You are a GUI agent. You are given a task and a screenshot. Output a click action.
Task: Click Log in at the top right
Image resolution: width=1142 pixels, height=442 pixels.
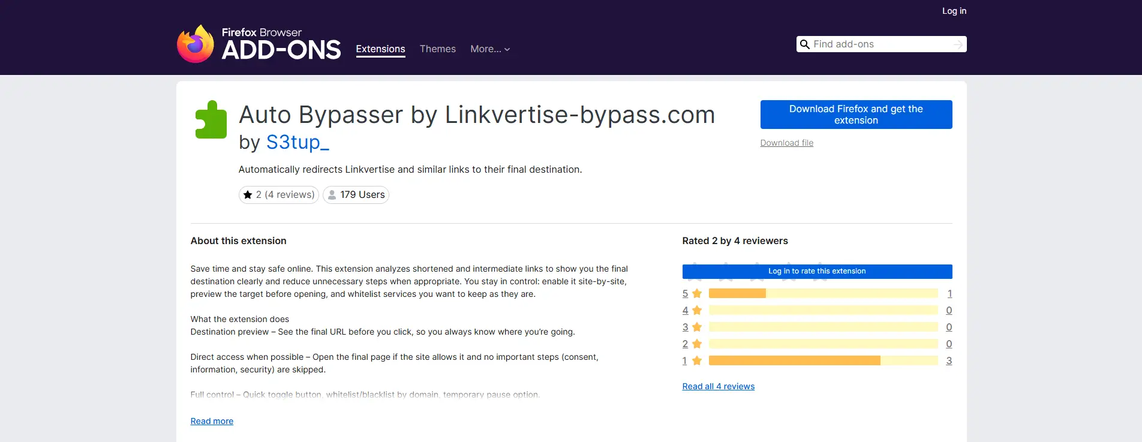[x=954, y=11]
